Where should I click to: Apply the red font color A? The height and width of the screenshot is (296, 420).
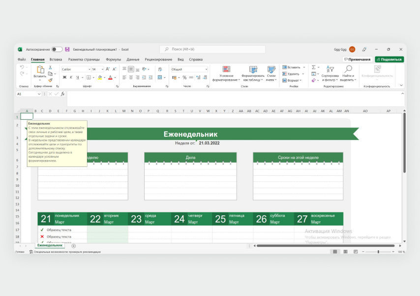[110, 77]
